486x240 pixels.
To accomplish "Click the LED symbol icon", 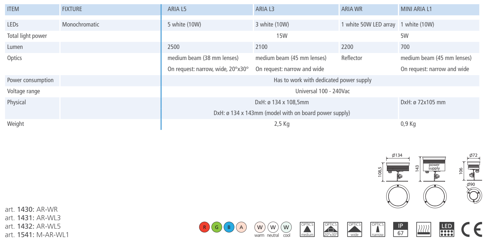I will point(446,230).
